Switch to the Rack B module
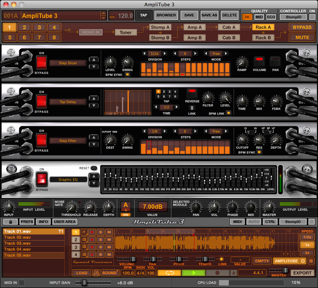 (263, 38)
